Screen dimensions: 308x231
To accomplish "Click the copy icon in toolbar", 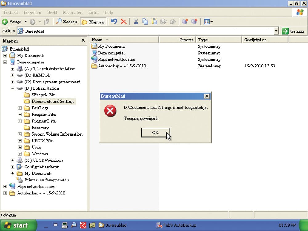I will point(145,22).
